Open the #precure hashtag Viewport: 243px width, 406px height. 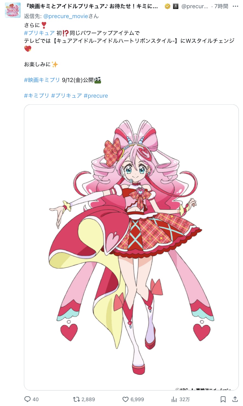tap(96, 96)
